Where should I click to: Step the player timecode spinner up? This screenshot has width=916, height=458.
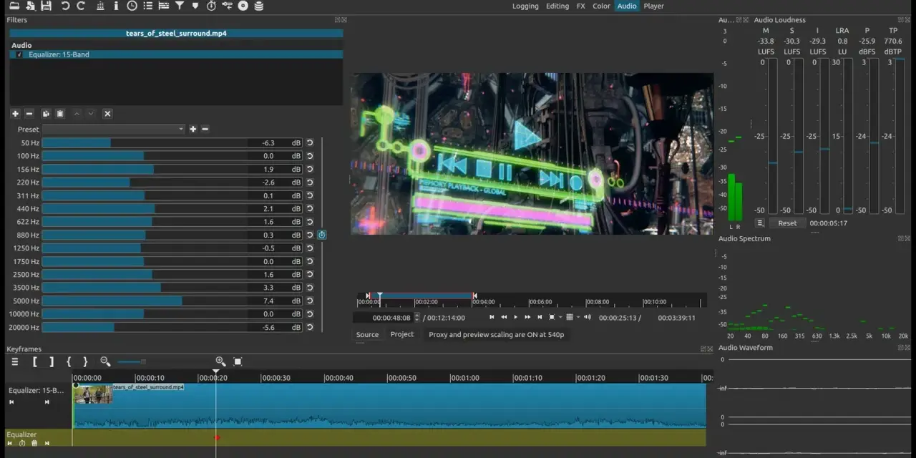(417, 315)
